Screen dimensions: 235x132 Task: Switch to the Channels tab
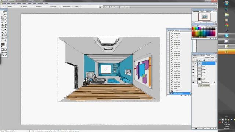pyautogui.click(x=202, y=55)
